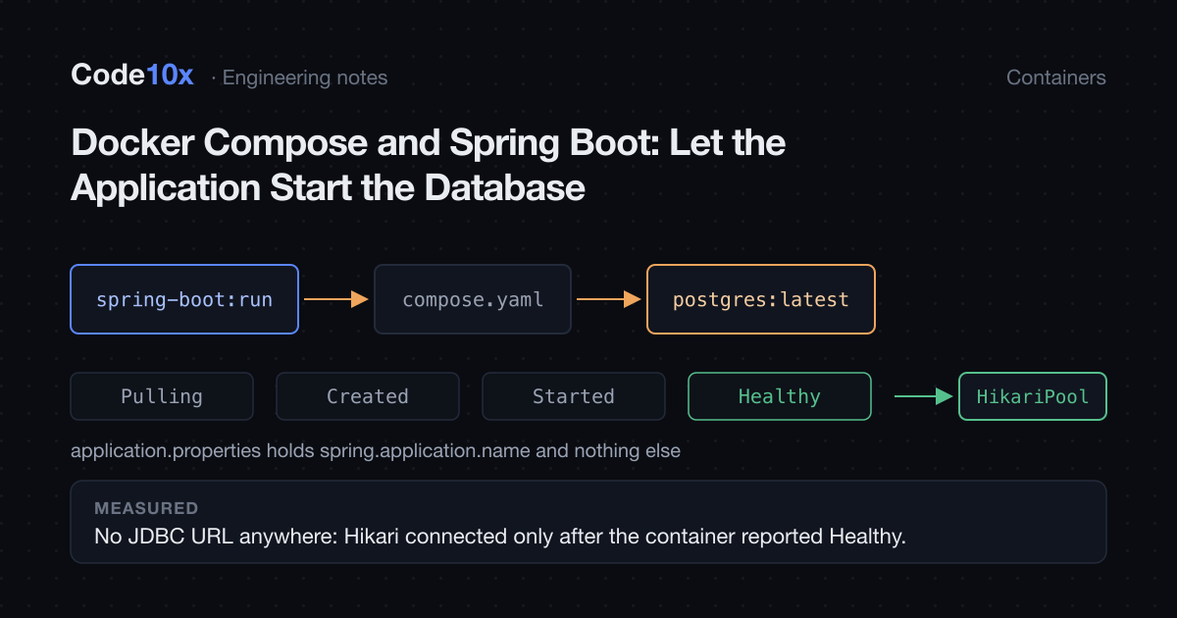The width and height of the screenshot is (1177, 618).
Task: Click the article title heading
Action: click(429, 165)
